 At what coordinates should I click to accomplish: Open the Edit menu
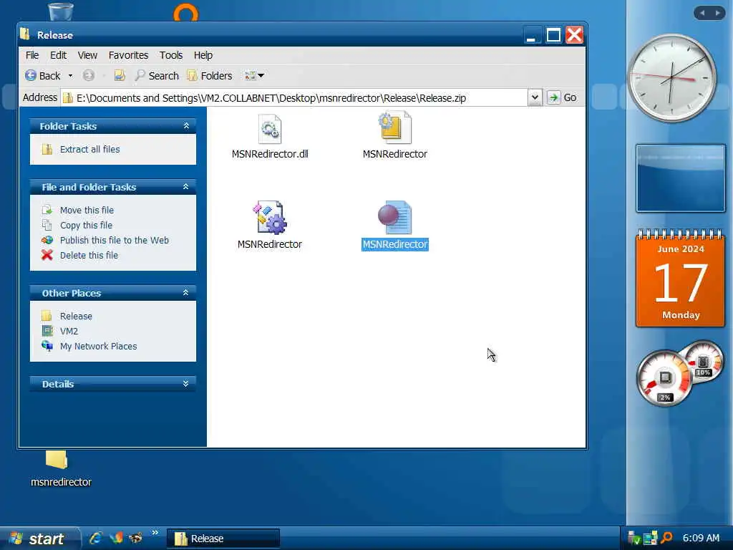[59, 55]
